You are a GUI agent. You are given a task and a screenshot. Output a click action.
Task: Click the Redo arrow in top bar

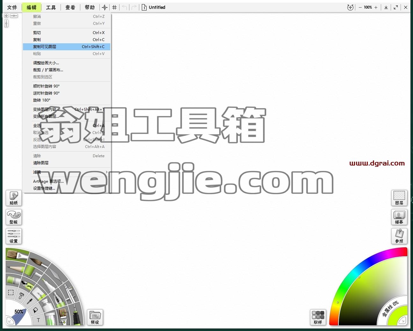point(134,7)
